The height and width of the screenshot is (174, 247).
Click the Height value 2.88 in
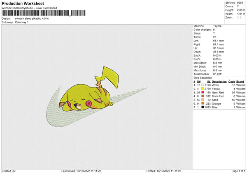(x=241, y=10)
